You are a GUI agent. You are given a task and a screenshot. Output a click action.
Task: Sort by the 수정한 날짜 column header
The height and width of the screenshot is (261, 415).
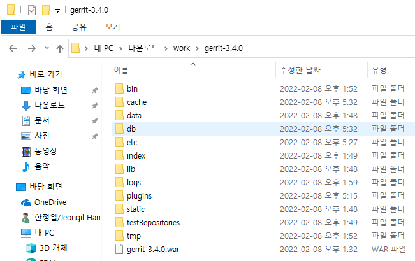[x=300, y=70]
